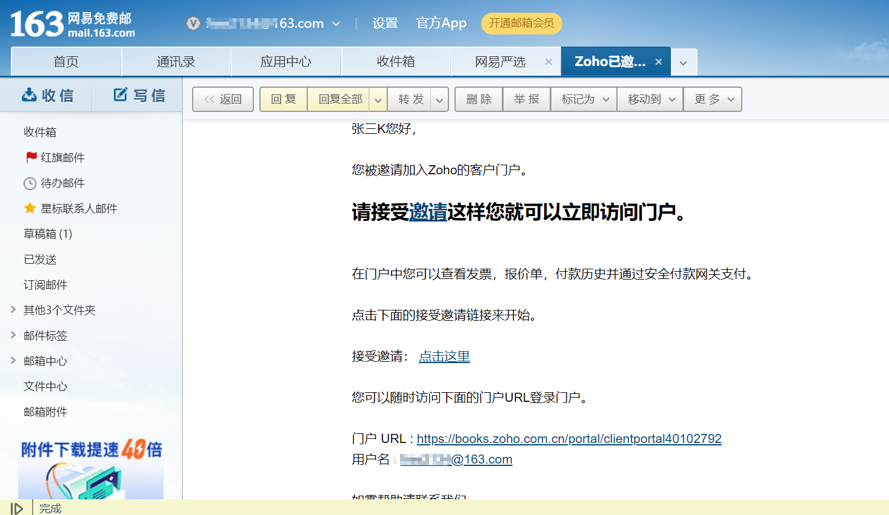Click the clock icon beside 待办邮件
889x515 pixels.
30,183
